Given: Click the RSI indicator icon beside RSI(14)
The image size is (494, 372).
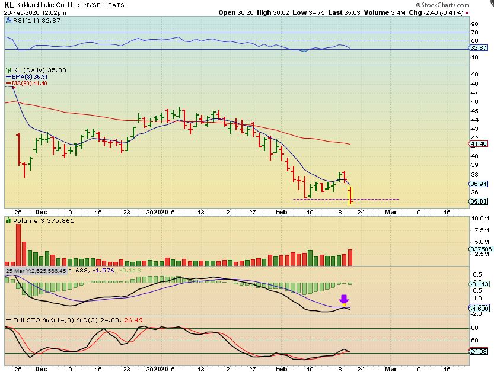Looking at the screenshot, I should pyautogui.click(x=9, y=21).
